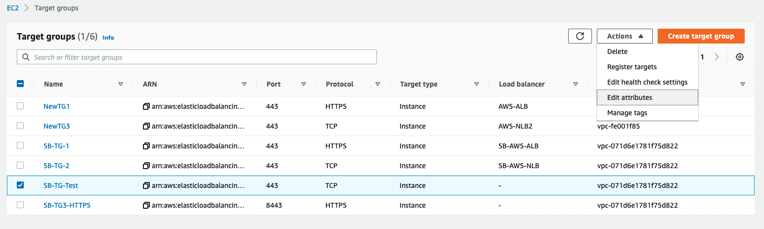This screenshot has height=229, width=764.
Task: Copy ARN icon for SB-TG-Test
Action: click(146, 185)
